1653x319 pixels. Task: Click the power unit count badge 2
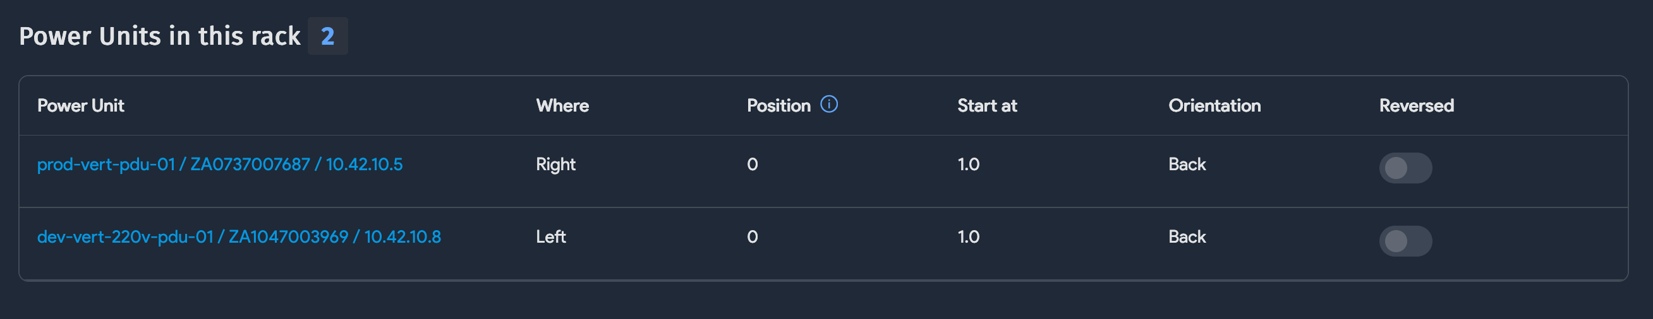click(x=327, y=37)
